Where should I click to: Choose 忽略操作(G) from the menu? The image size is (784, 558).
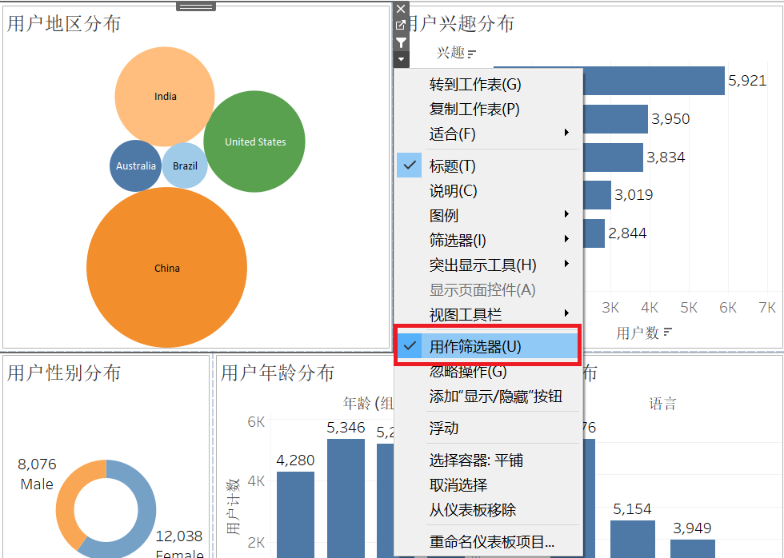click(488, 372)
